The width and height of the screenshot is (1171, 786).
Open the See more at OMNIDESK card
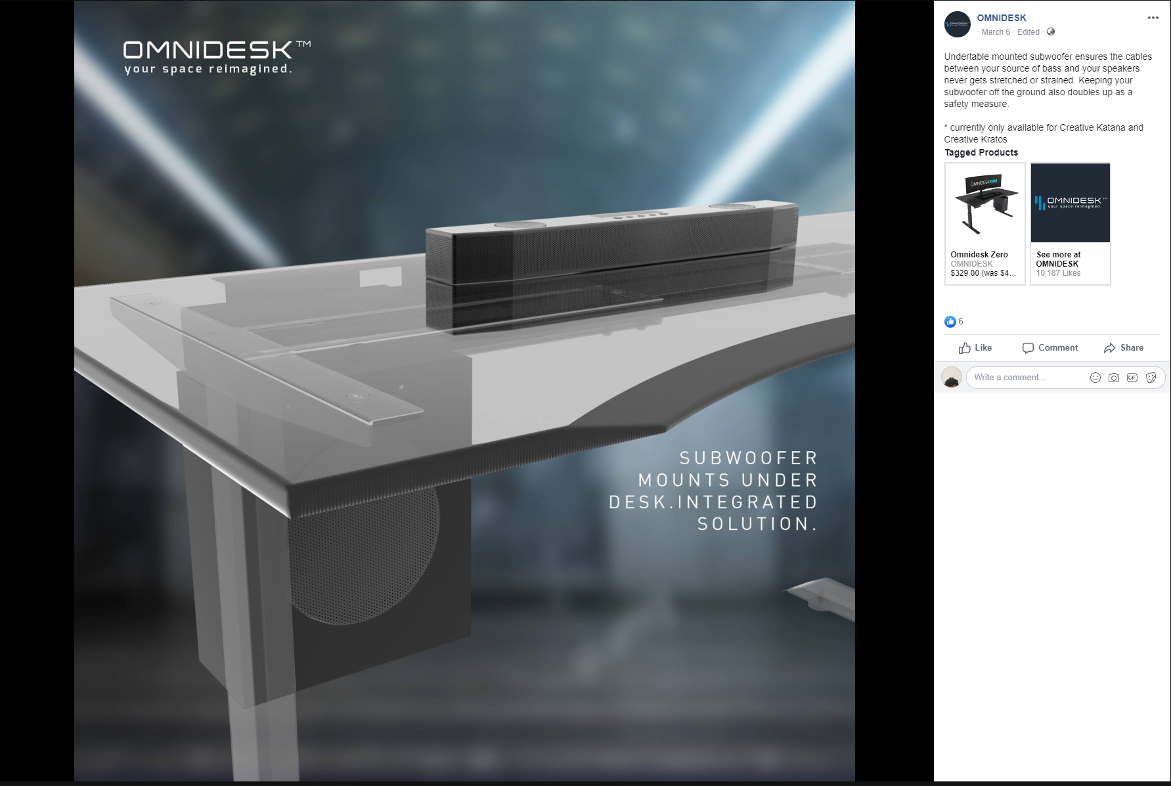[x=1071, y=224]
